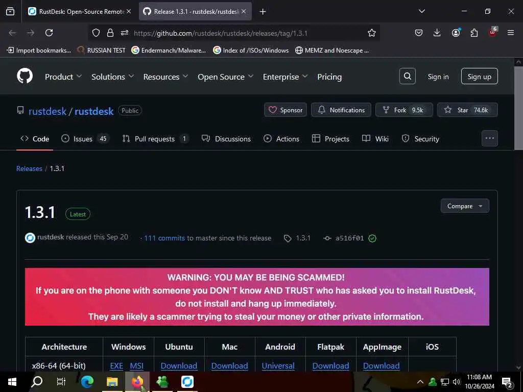Open Windows Start menu
Image resolution: width=523 pixels, height=392 pixels.
(x=12, y=382)
